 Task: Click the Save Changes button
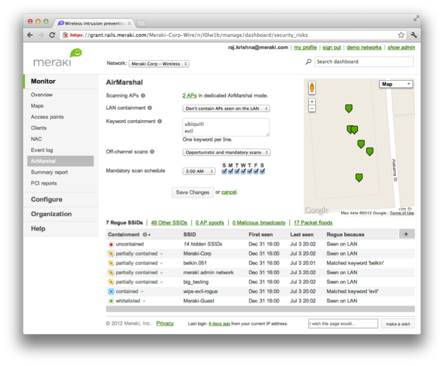point(192,192)
